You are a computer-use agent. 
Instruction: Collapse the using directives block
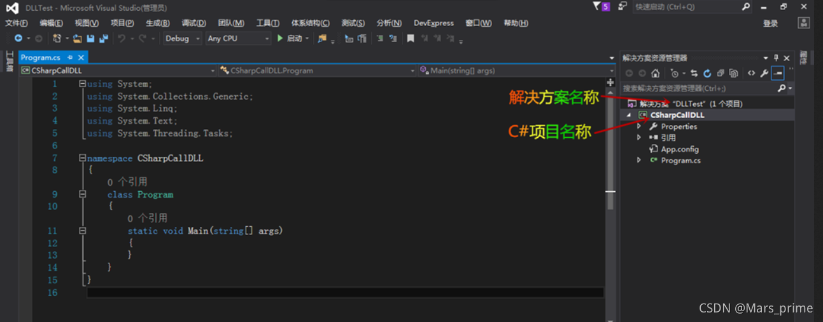click(83, 84)
